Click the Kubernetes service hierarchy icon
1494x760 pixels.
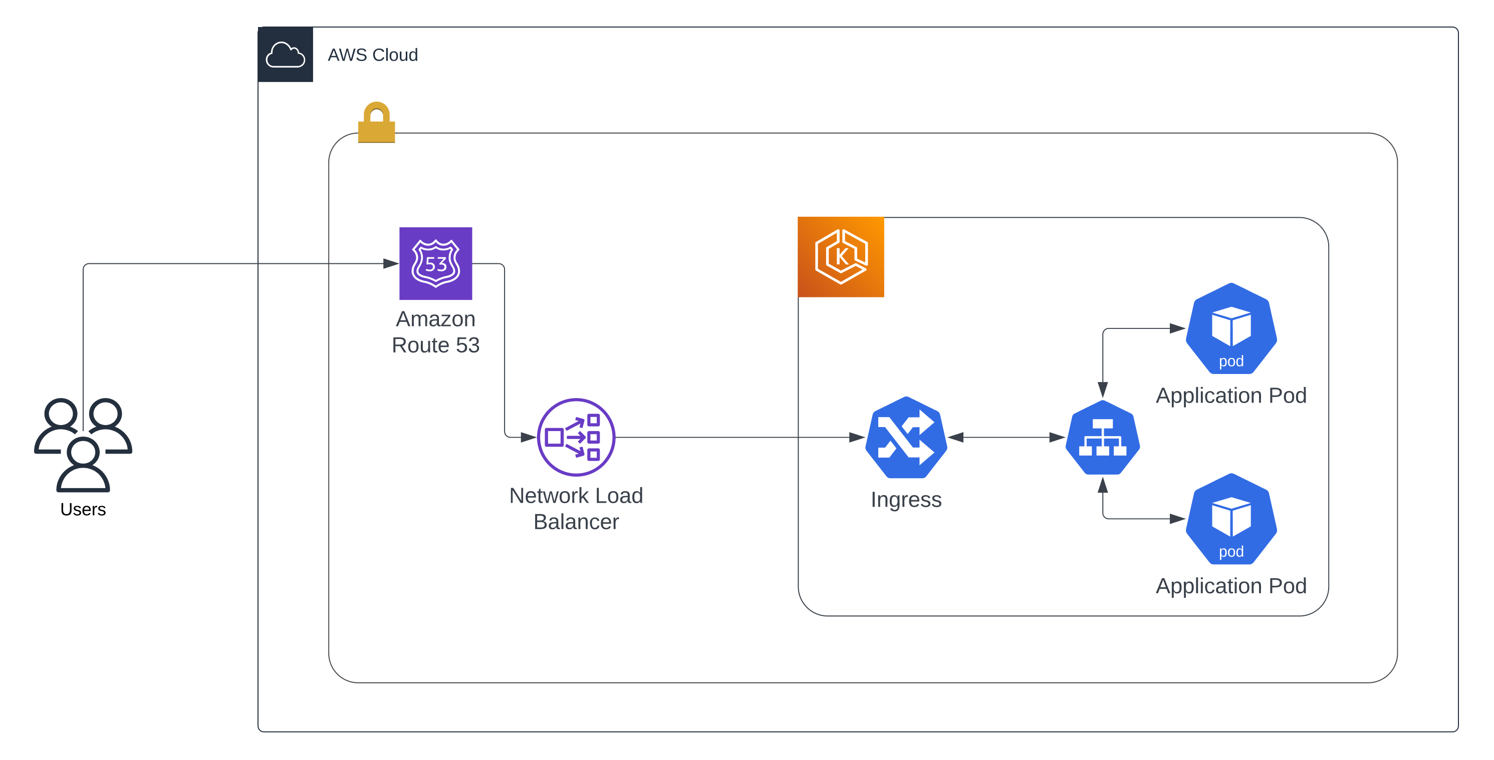coord(1103,438)
